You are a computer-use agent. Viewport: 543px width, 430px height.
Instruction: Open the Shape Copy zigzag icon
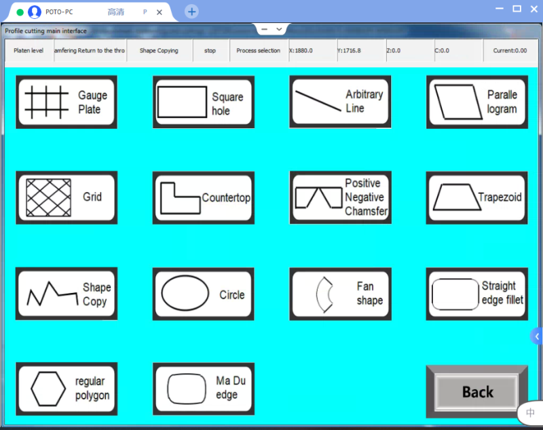click(x=67, y=294)
